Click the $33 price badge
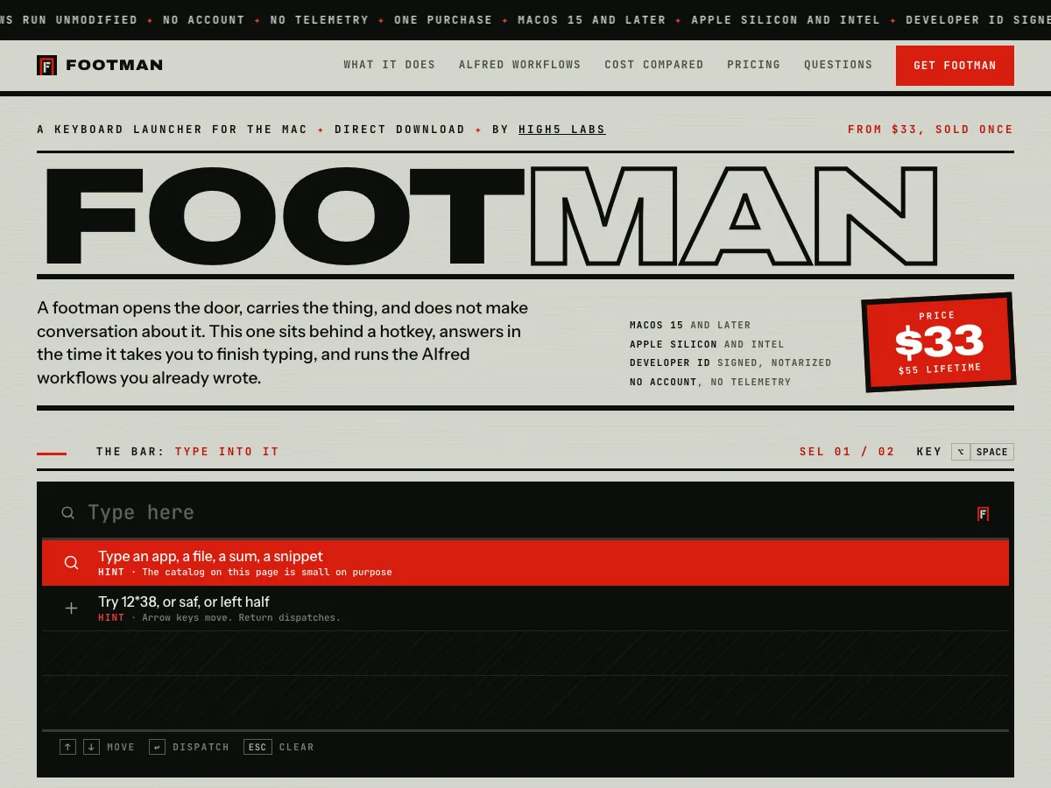The height and width of the screenshot is (788, 1051). pyautogui.click(x=939, y=342)
